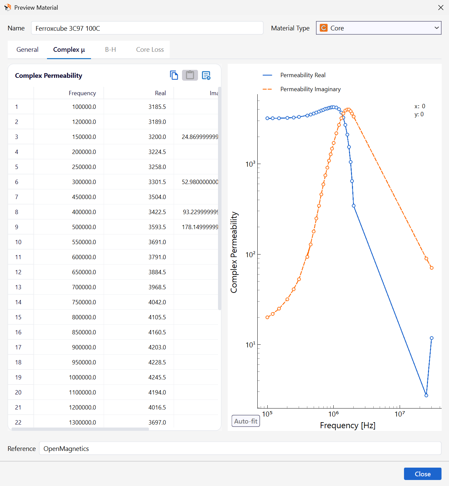
Task: Go to the Core Loss tab
Action: (x=150, y=50)
